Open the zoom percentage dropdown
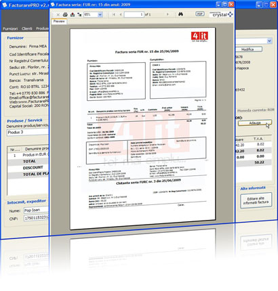Viewport: 278px width, 291px height. pyautogui.click(x=100, y=14)
